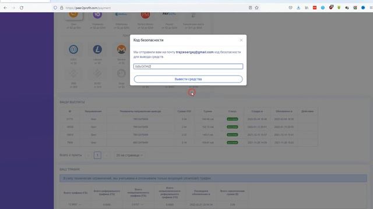Click 'Код безопасности' dialog title

coord(148,40)
